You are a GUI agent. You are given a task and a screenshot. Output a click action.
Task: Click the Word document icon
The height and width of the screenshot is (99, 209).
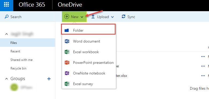point(67,41)
